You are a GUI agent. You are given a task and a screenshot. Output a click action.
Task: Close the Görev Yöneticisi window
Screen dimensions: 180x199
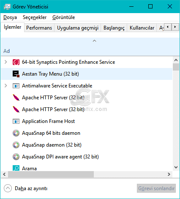[170, 6]
